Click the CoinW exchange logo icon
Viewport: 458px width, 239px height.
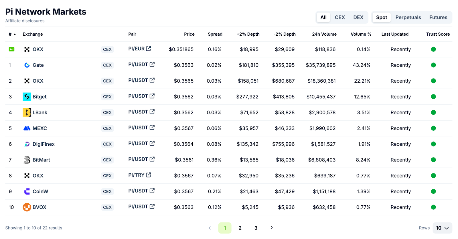[27, 191]
